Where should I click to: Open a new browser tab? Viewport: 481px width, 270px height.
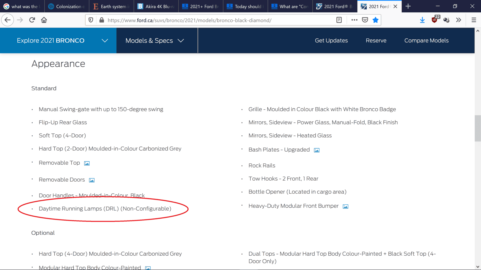tap(408, 6)
